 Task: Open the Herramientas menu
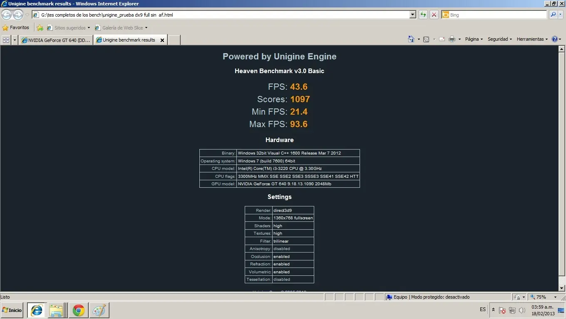[532, 39]
